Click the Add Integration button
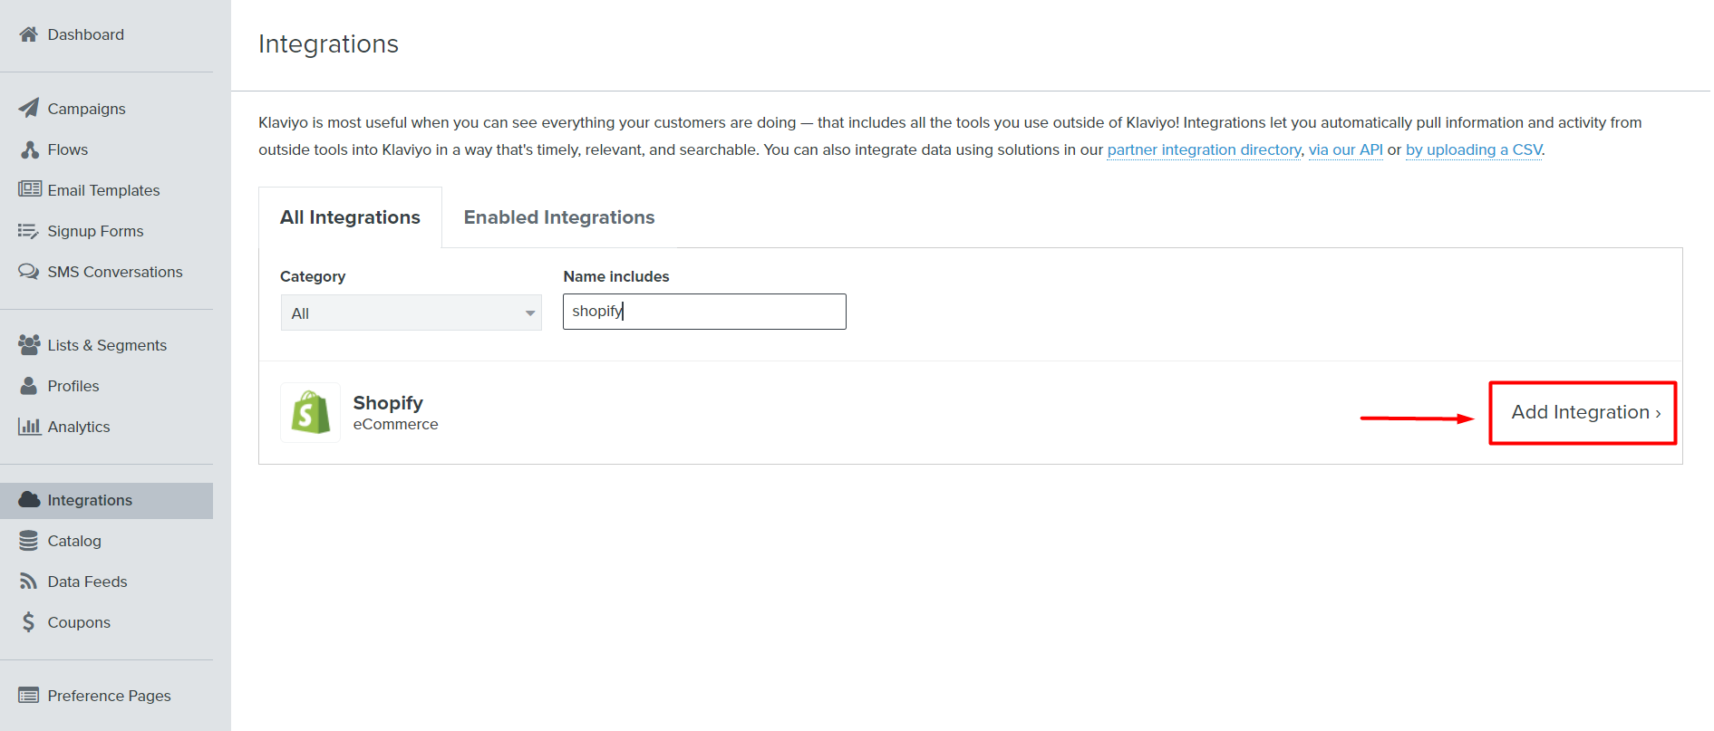This screenshot has width=1714, height=731. coord(1583,413)
